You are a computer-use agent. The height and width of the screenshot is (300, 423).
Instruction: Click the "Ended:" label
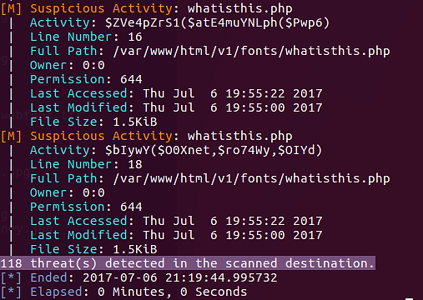(53, 277)
